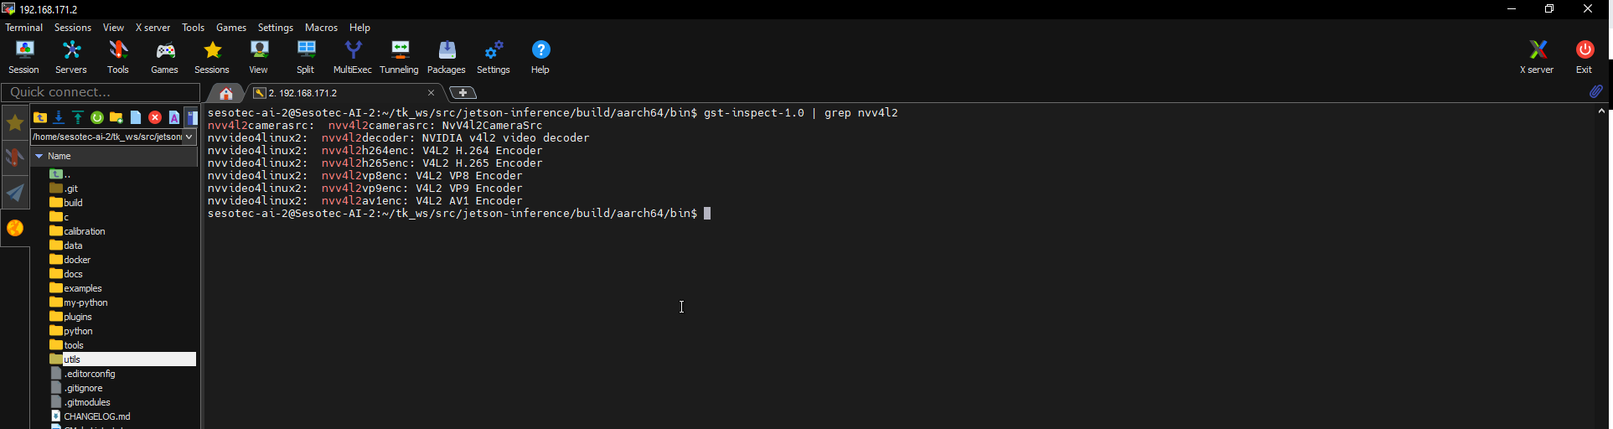Click the Split terminal icon
Image resolution: width=1613 pixels, height=429 pixels.
(x=306, y=58)
